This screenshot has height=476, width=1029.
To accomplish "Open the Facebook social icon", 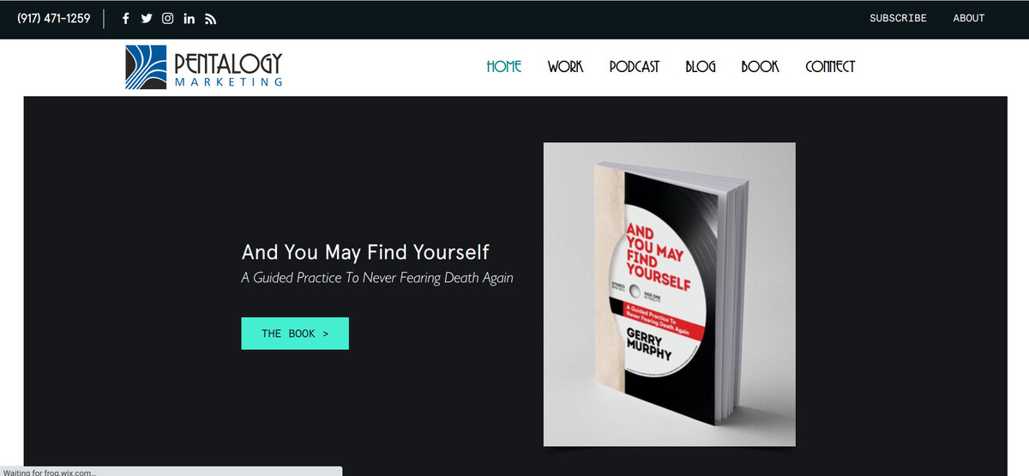I will point(126,18).
